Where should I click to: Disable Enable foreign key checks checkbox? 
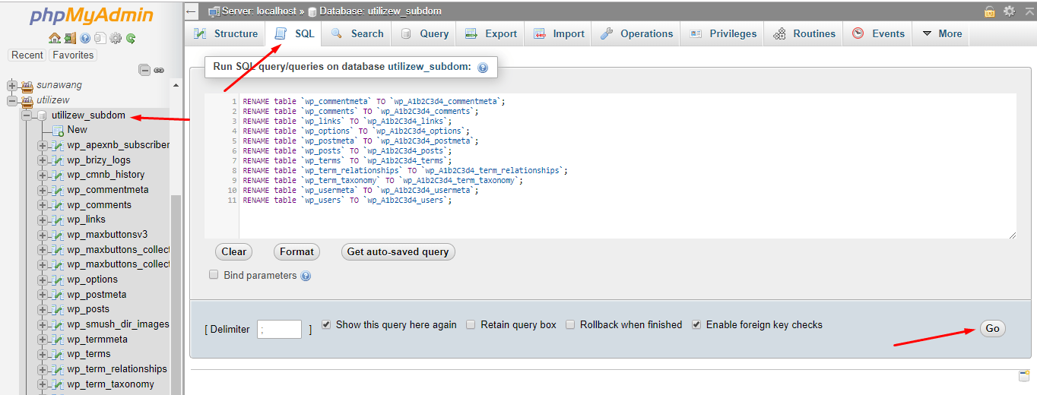click(696, 324)
